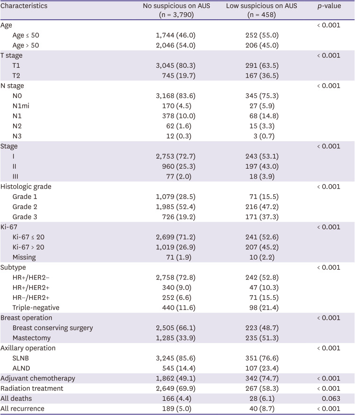Select the T stage row label
The width and height of the screenshot is (355, 415).
point(12,55)
